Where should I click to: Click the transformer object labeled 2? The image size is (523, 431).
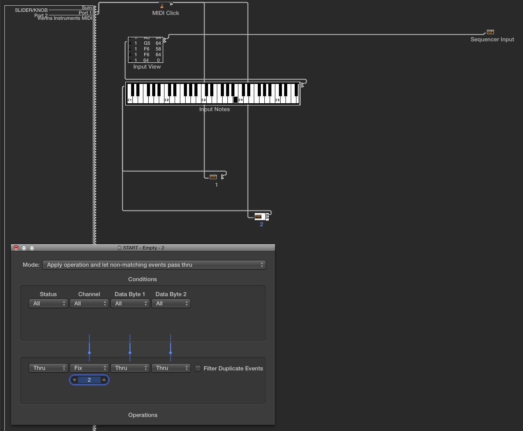(258, 217)
